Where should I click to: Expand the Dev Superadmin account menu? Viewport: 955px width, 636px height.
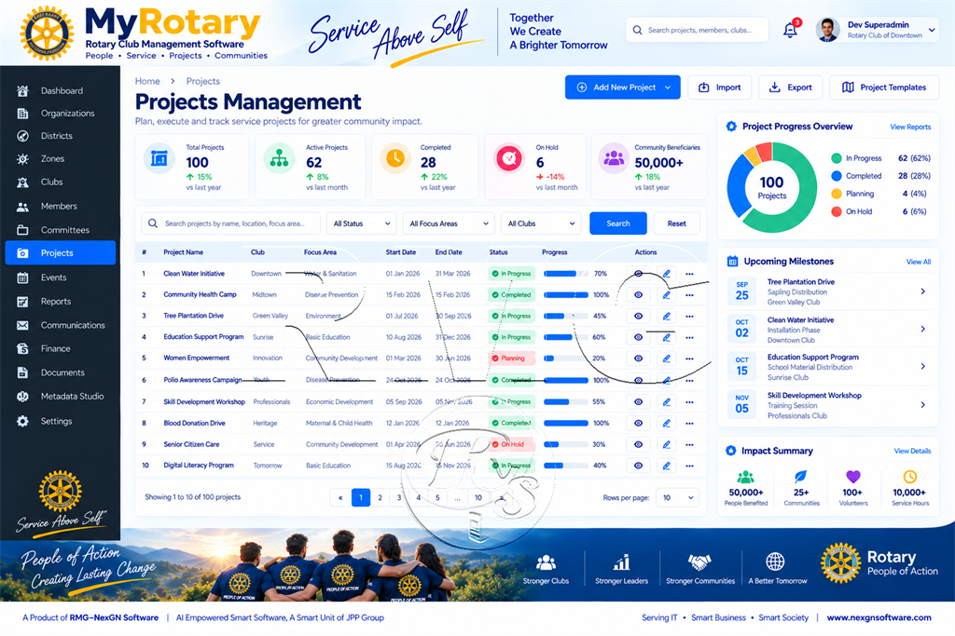coord(932,30)
